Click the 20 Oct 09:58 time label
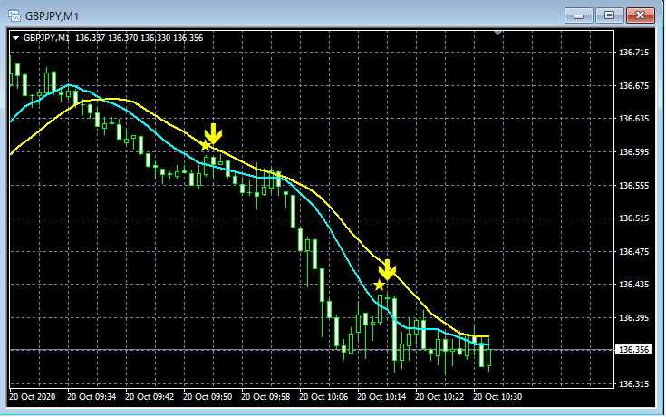 [265, 397]
